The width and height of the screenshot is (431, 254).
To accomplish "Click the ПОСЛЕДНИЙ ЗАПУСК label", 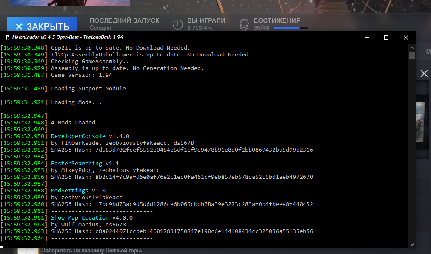I will pyautogui.click(x=124, y=20).
